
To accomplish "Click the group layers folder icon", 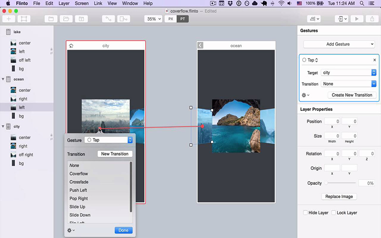I will coord(51,19).
